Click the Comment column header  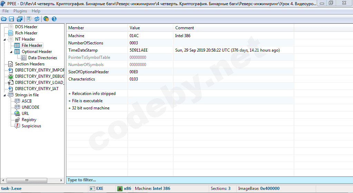pos(234,28)
